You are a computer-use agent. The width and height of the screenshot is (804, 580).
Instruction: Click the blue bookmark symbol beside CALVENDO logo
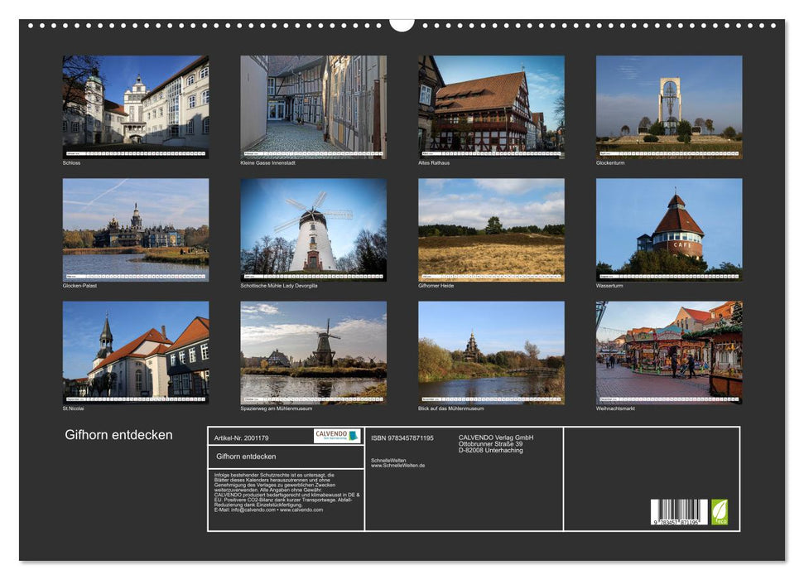pos(352,437)
